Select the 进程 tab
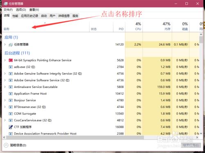The width and height of the screenshot is (205, 153). click(x=7, y=16)
